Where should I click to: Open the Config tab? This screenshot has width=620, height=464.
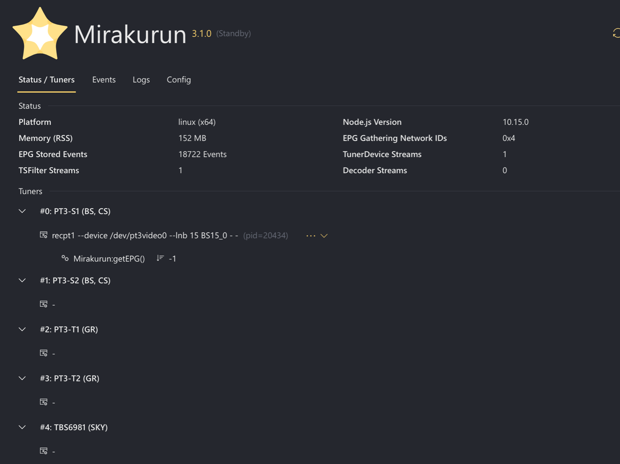(179, 80)
